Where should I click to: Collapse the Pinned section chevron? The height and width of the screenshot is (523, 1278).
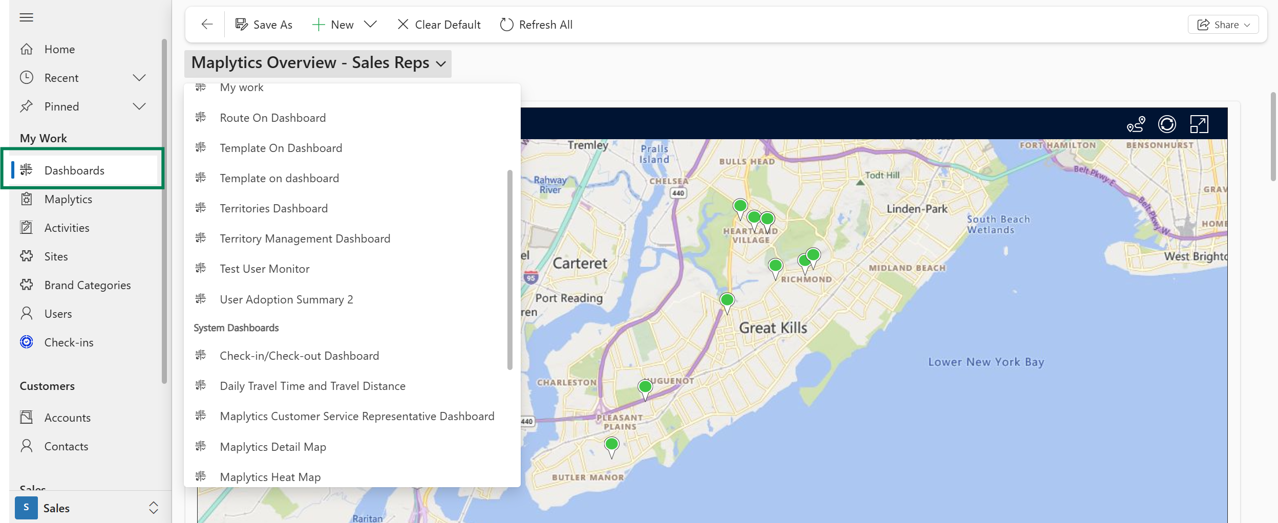pyautogui.click(x=139, y=106)
